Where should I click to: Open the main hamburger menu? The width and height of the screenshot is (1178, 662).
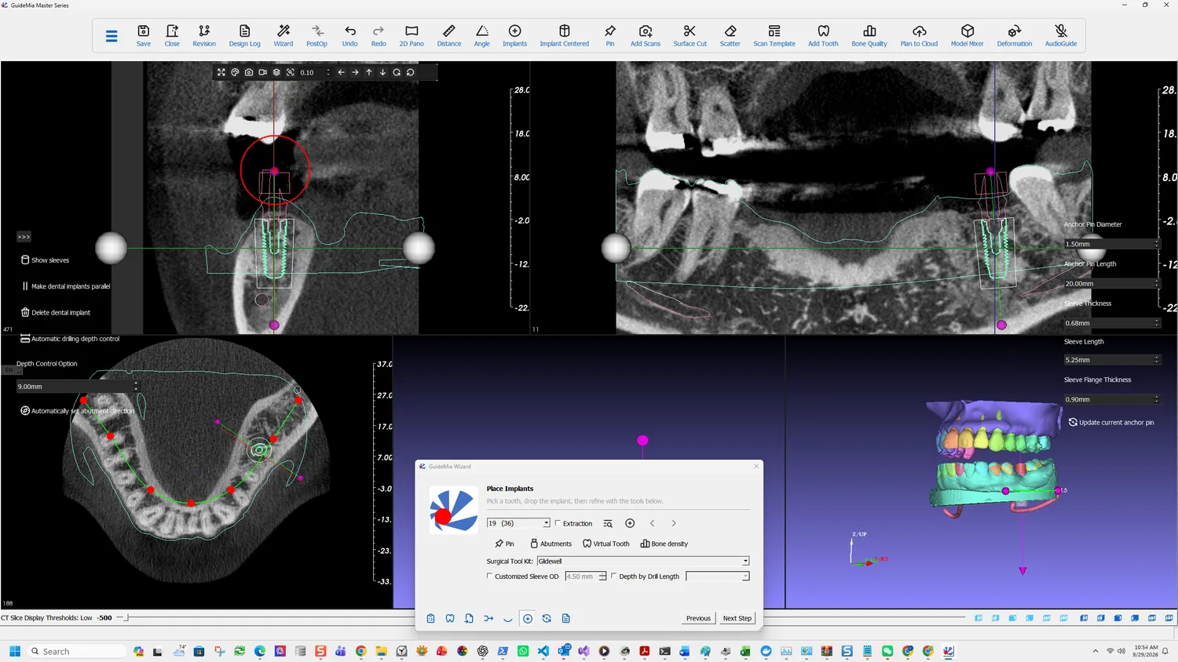coord(112,36)
